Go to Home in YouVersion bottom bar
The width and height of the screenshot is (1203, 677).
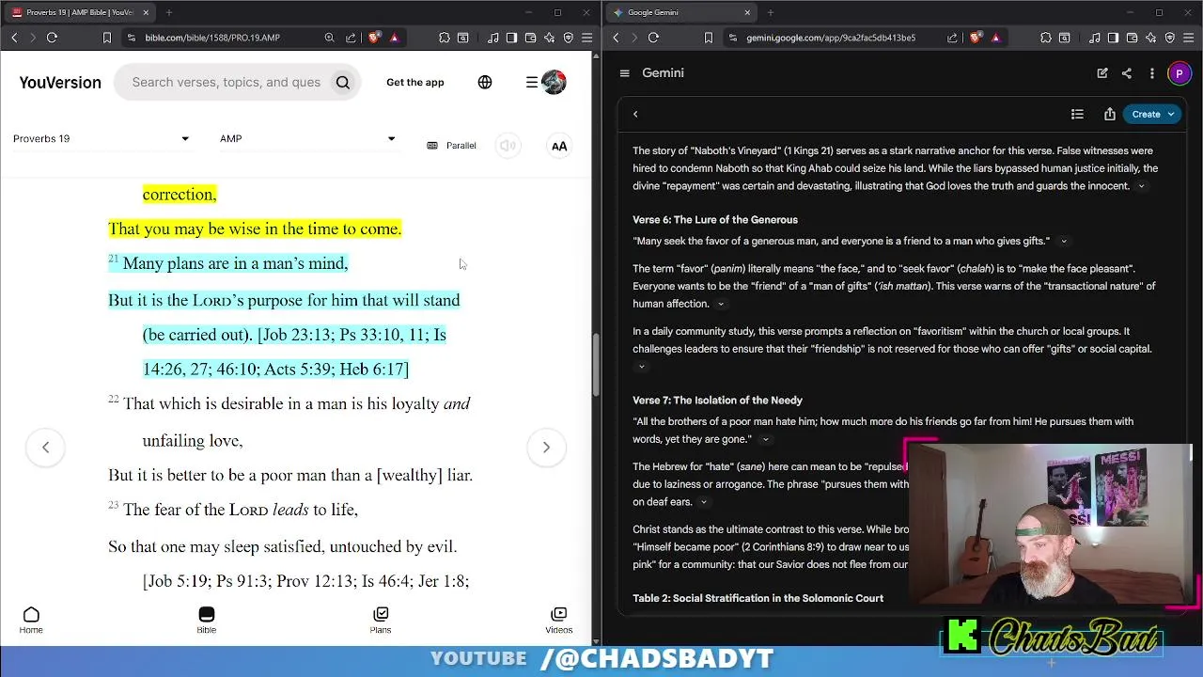tap(31, 621)
